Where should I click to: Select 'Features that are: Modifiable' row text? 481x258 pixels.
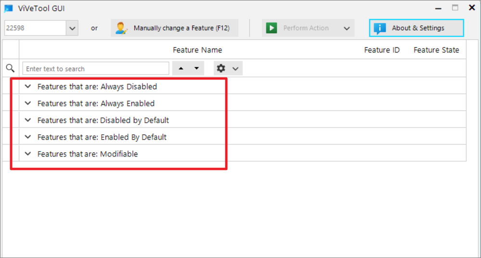[x=88, y=154]
